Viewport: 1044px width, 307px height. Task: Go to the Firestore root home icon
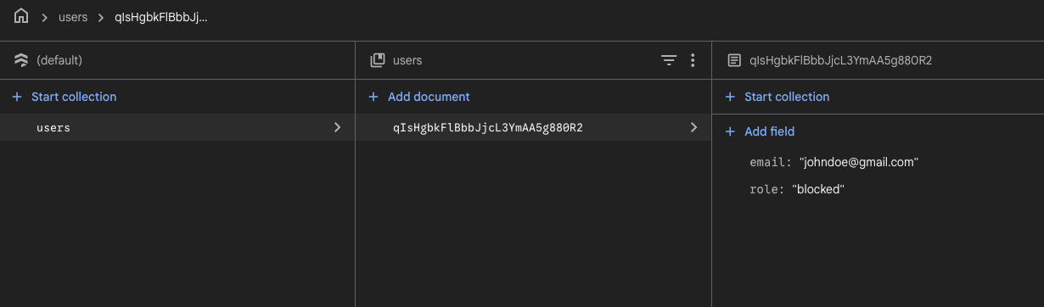[21, 16]
